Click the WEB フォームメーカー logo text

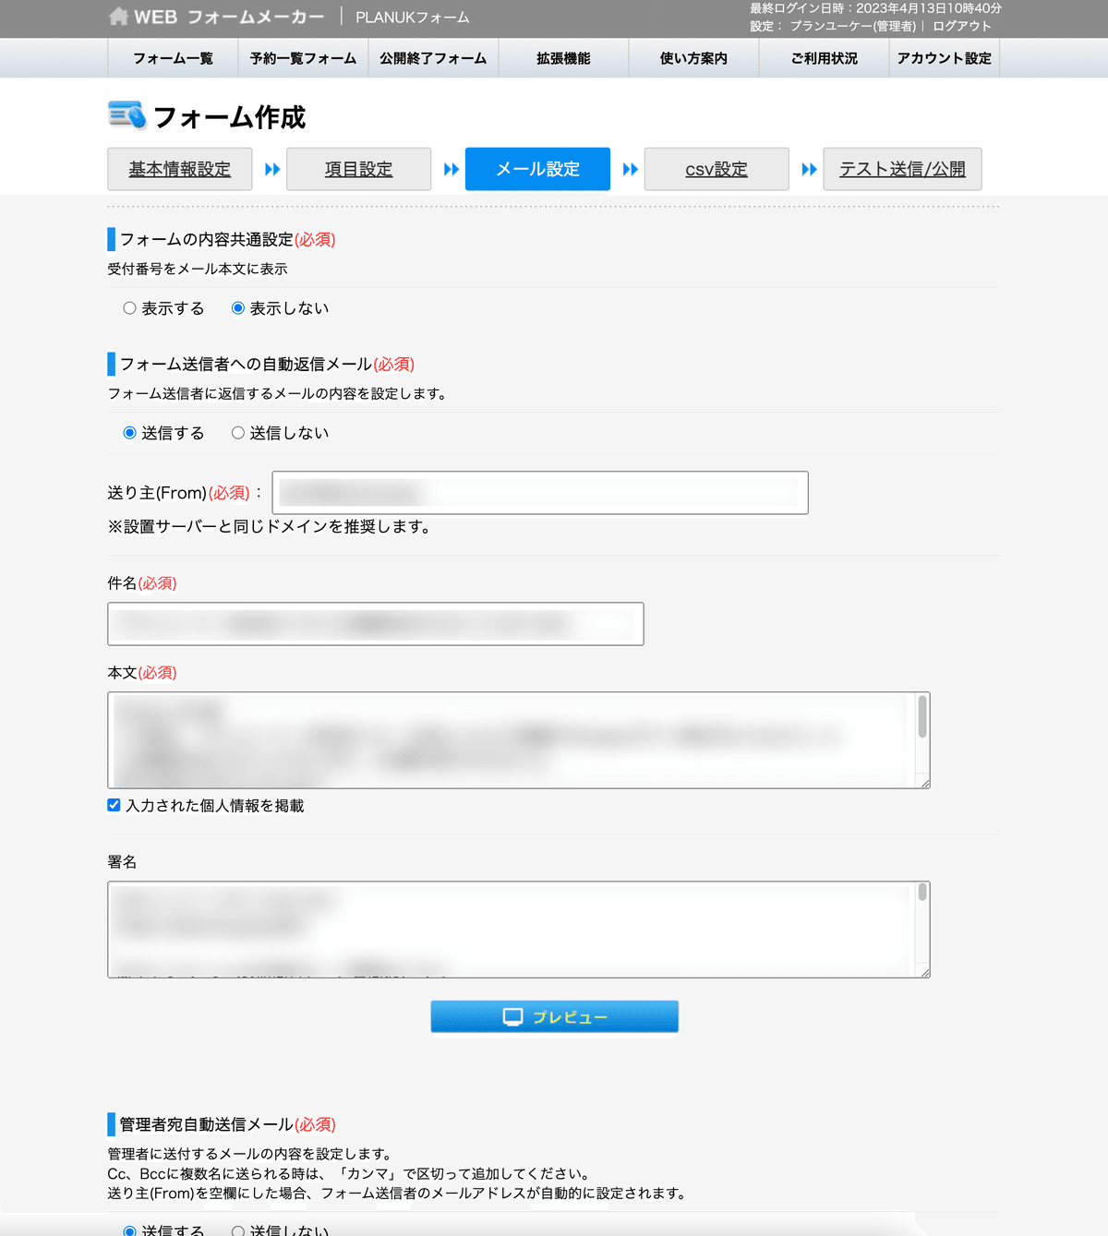pos(229,17)
